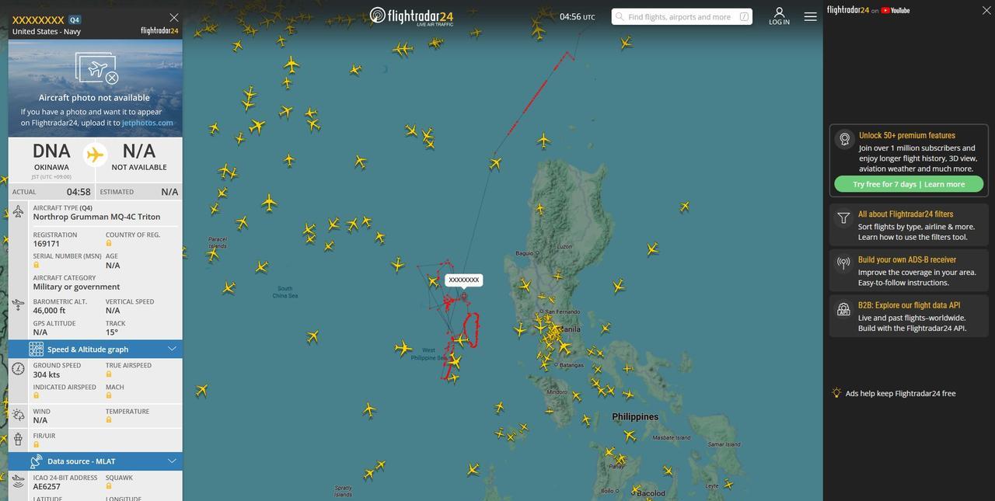
Task: Close the aircraft details panel
Action: (x=174, y=17)
